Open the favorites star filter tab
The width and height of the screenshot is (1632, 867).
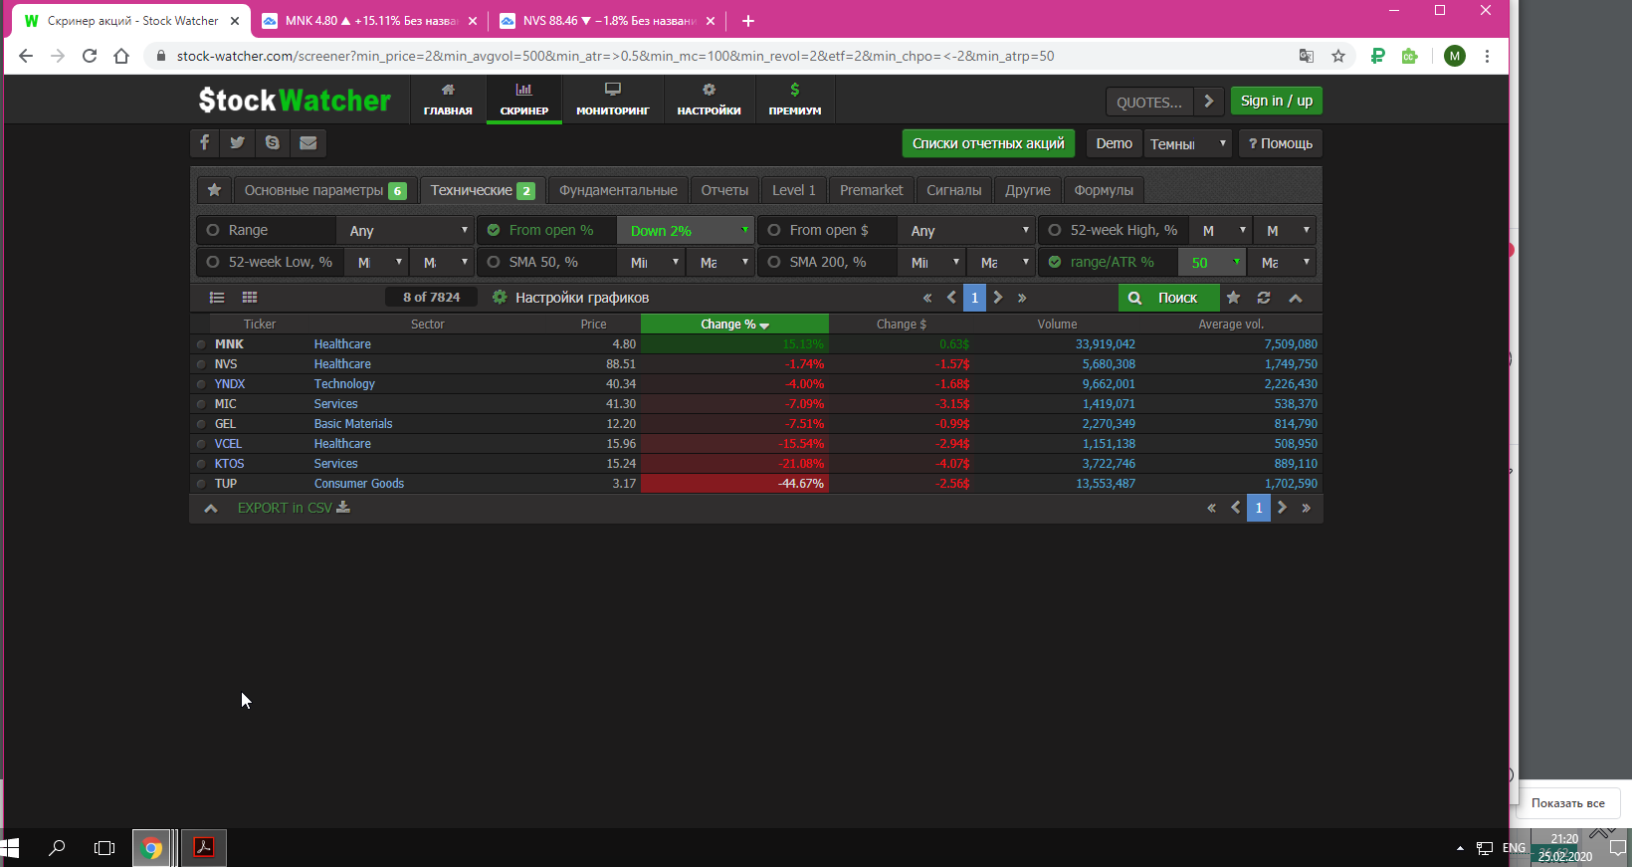coord(214,190)
